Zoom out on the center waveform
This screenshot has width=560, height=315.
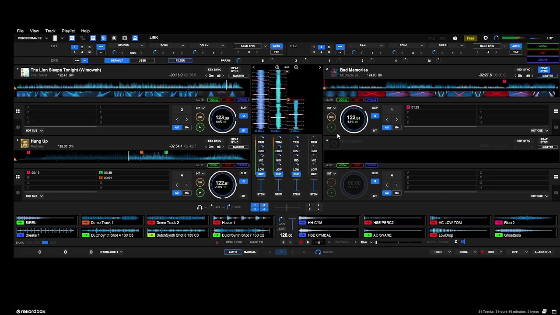coord(296,67)
